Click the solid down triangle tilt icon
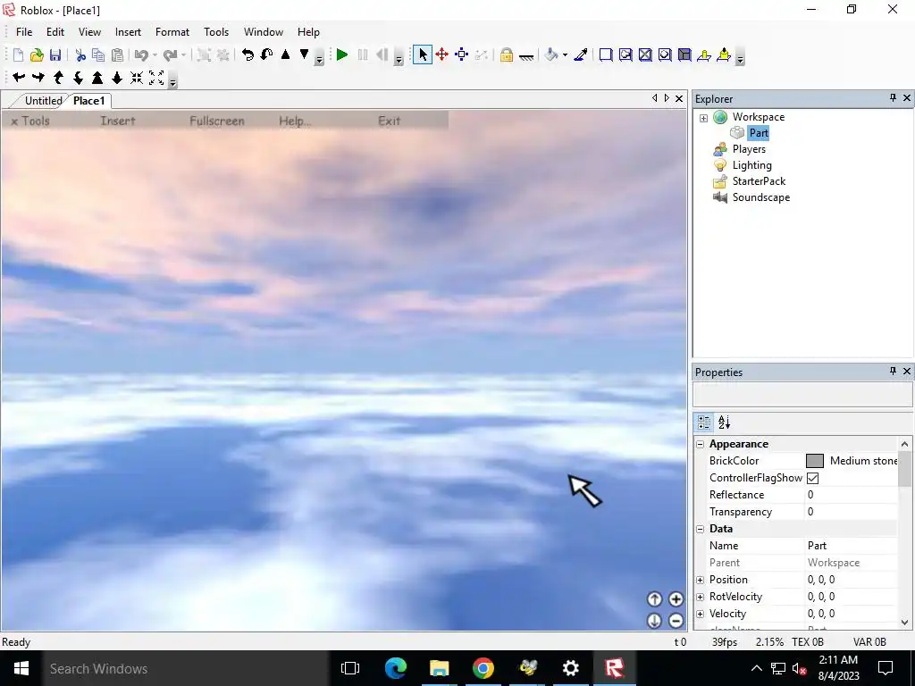The width and height of the screenshot is (915, 686). [304, 54]
